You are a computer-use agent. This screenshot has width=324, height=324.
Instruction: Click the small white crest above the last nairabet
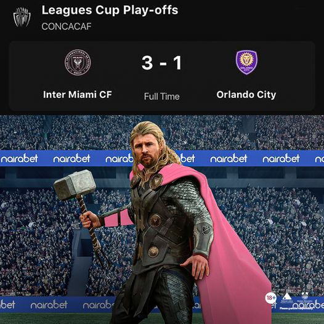[305, 296]
